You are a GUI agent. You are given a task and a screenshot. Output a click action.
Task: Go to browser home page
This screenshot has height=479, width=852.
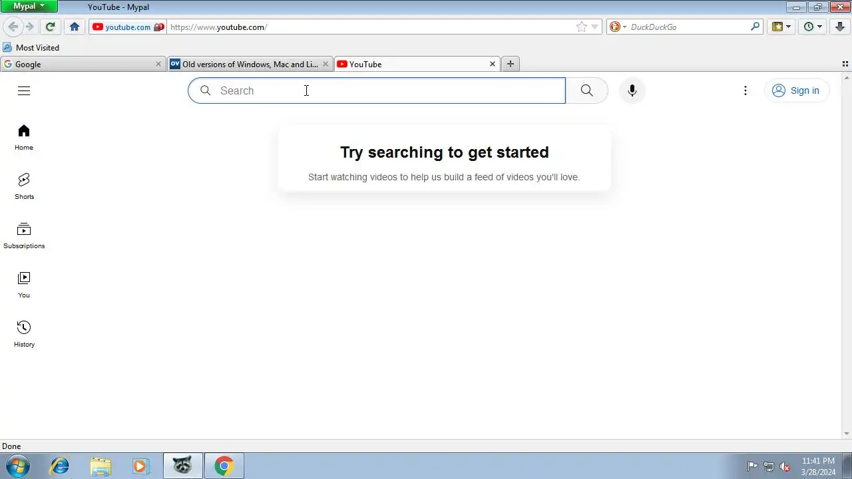tap(75, 27)
